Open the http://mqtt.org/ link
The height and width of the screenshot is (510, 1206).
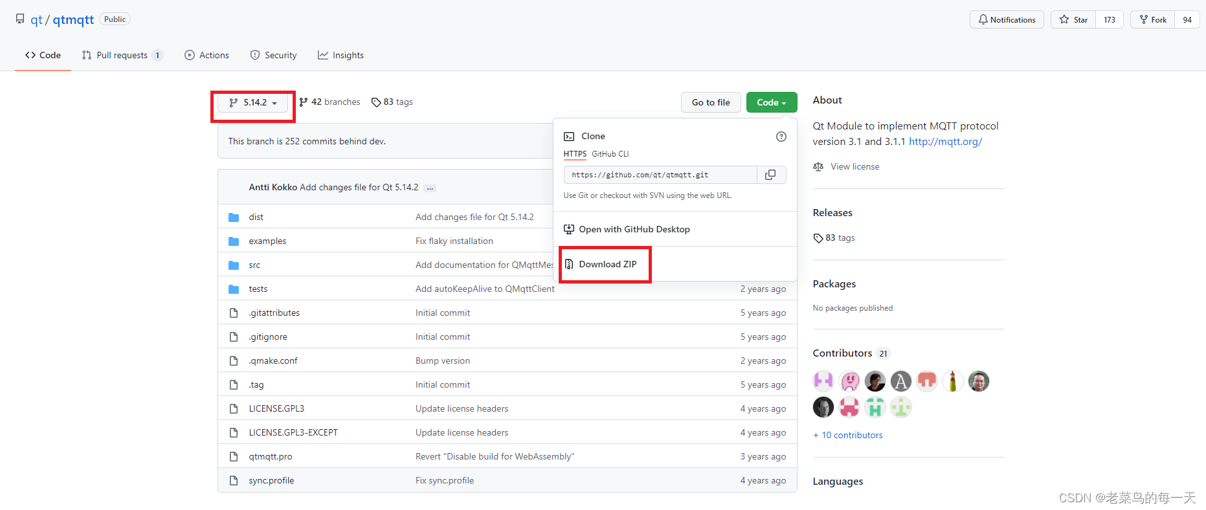[x=945, y=142]
